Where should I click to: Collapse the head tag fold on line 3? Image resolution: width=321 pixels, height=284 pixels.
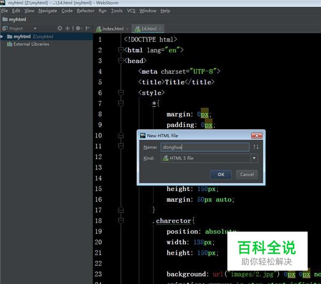[121, 60]
